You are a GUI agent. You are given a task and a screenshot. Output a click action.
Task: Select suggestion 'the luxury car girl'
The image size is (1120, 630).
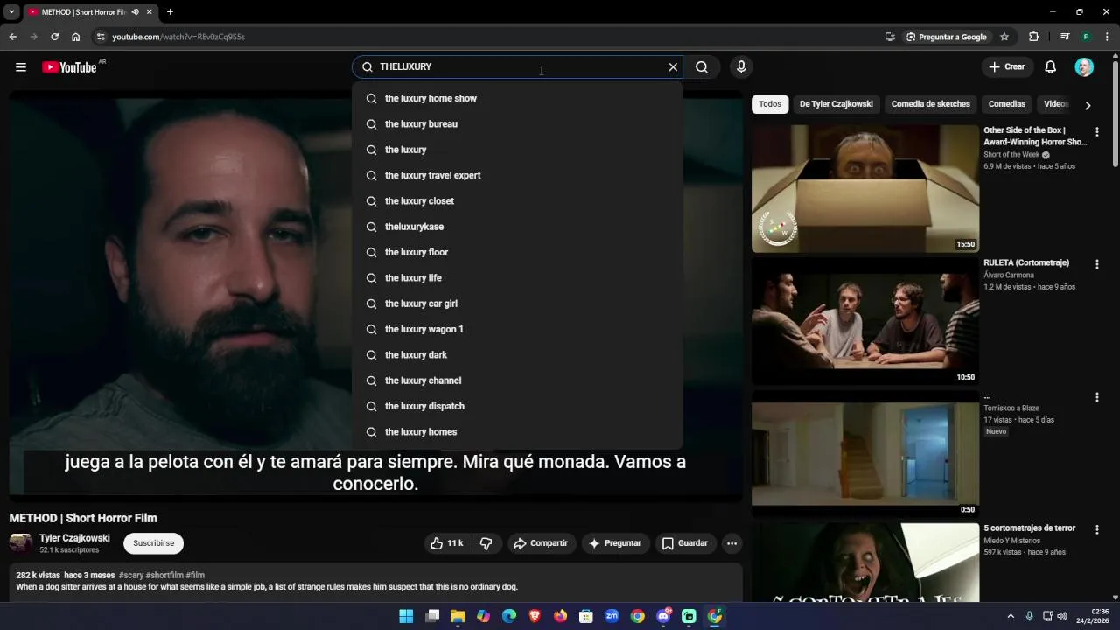click(517, 304)
